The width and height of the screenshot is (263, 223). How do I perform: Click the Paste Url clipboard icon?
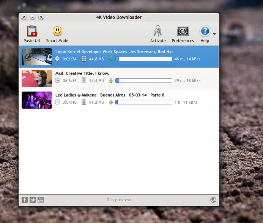[x=32, y=31]
